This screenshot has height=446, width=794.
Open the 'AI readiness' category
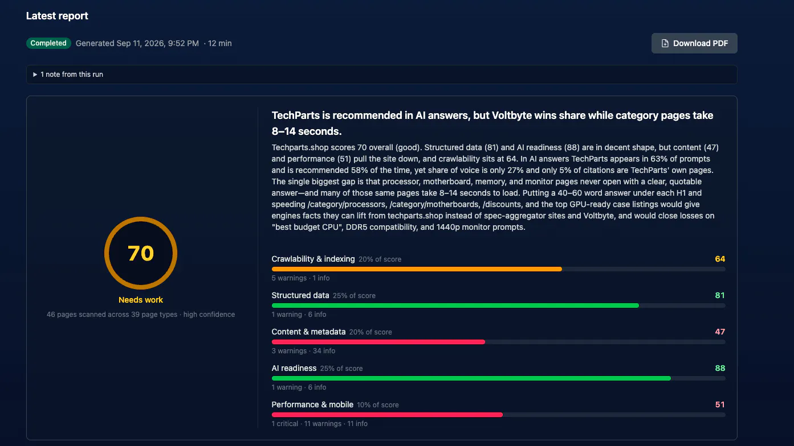coord(294,368)
